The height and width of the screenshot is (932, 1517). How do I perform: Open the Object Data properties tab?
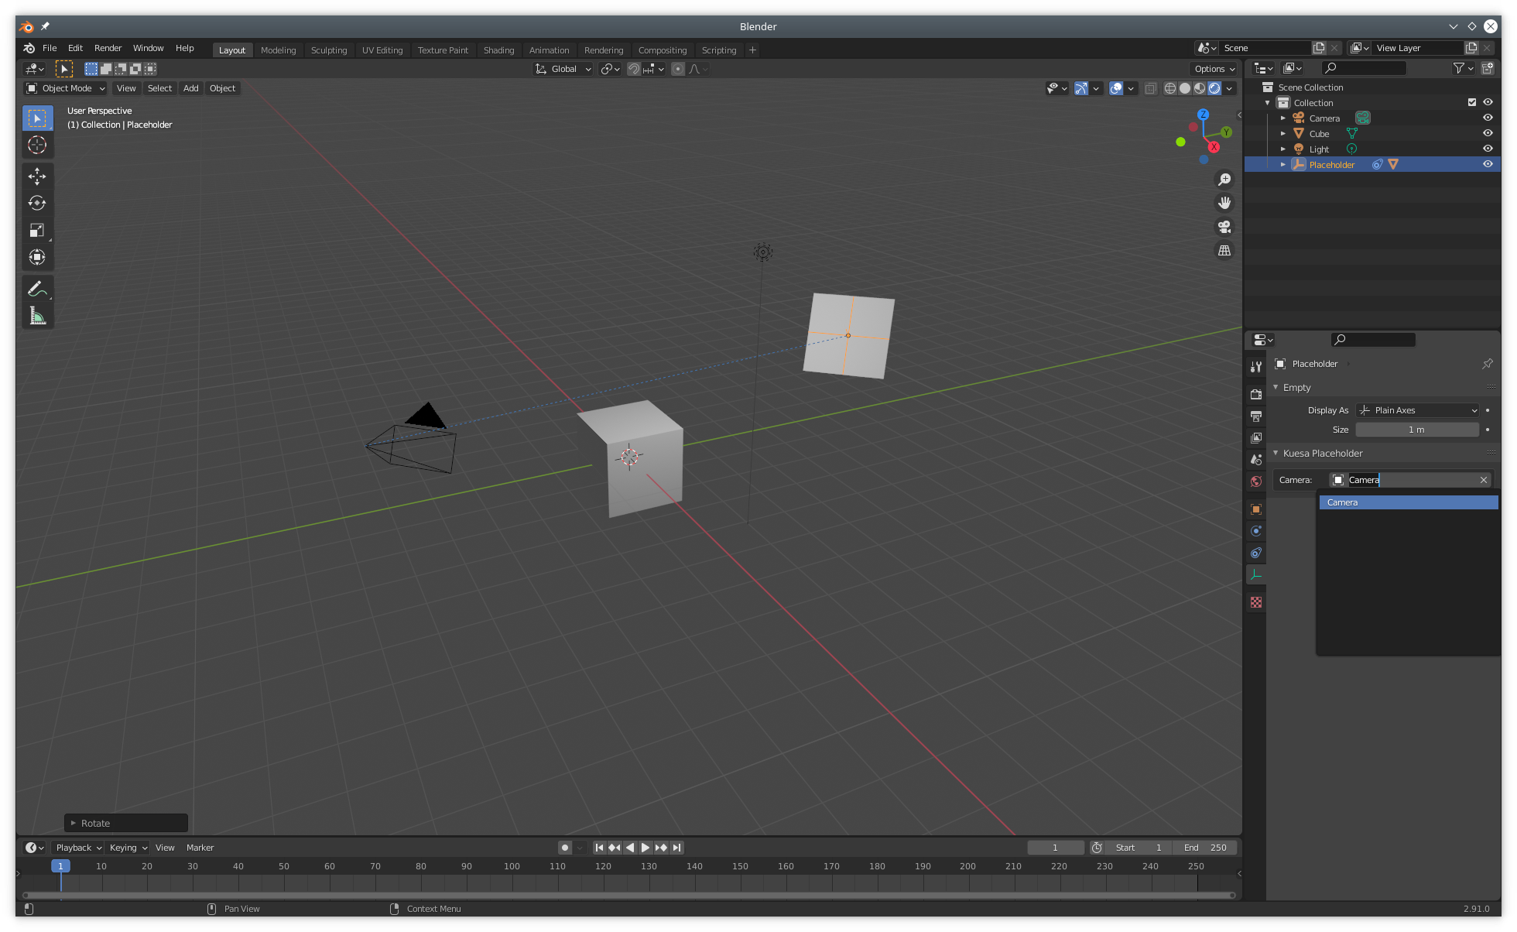coord(1256,574)
